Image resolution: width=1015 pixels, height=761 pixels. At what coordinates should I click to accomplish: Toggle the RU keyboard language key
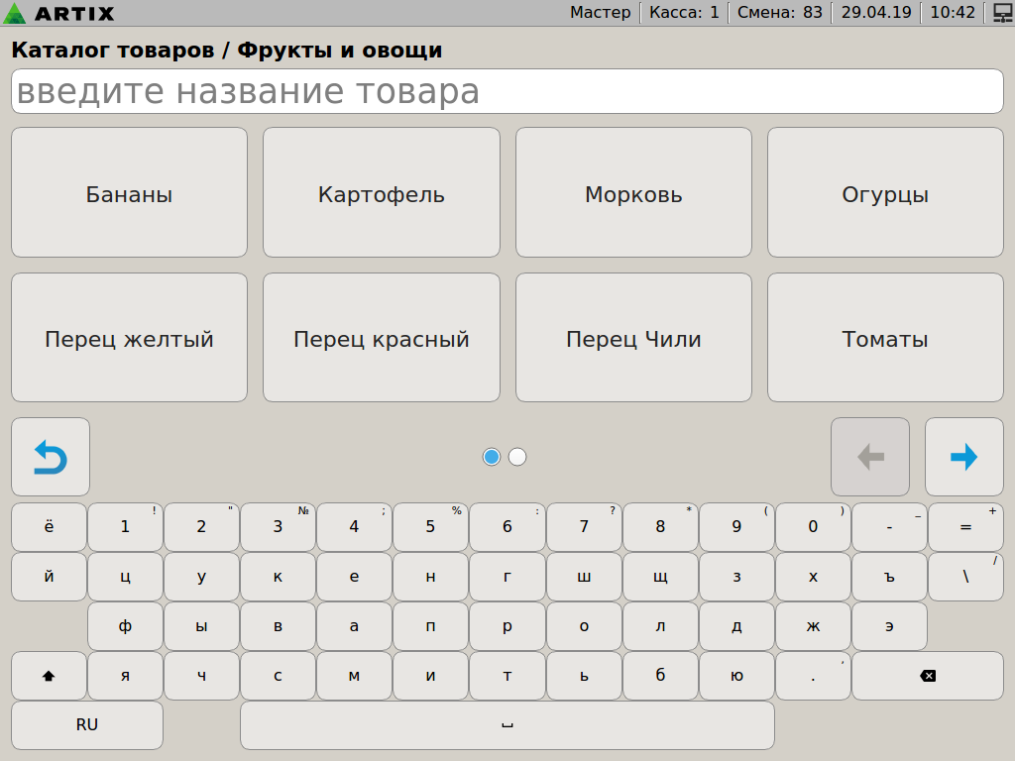coord(87,725)
